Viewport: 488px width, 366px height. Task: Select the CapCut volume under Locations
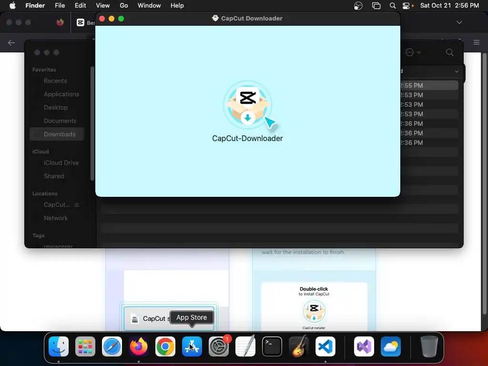(57, 205)
